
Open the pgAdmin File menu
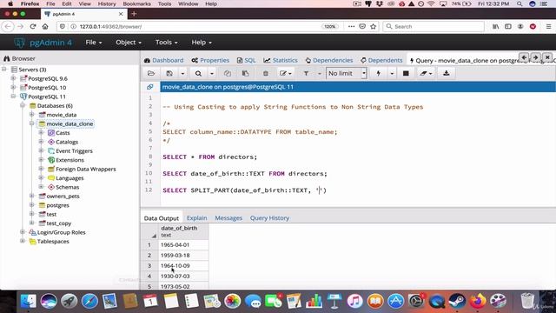tap(94, 43)
